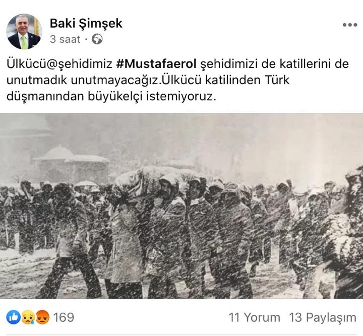This screenshot has height=336, width=363.
Task: Click the walking man on photo's left
Action: coord(70,240)
